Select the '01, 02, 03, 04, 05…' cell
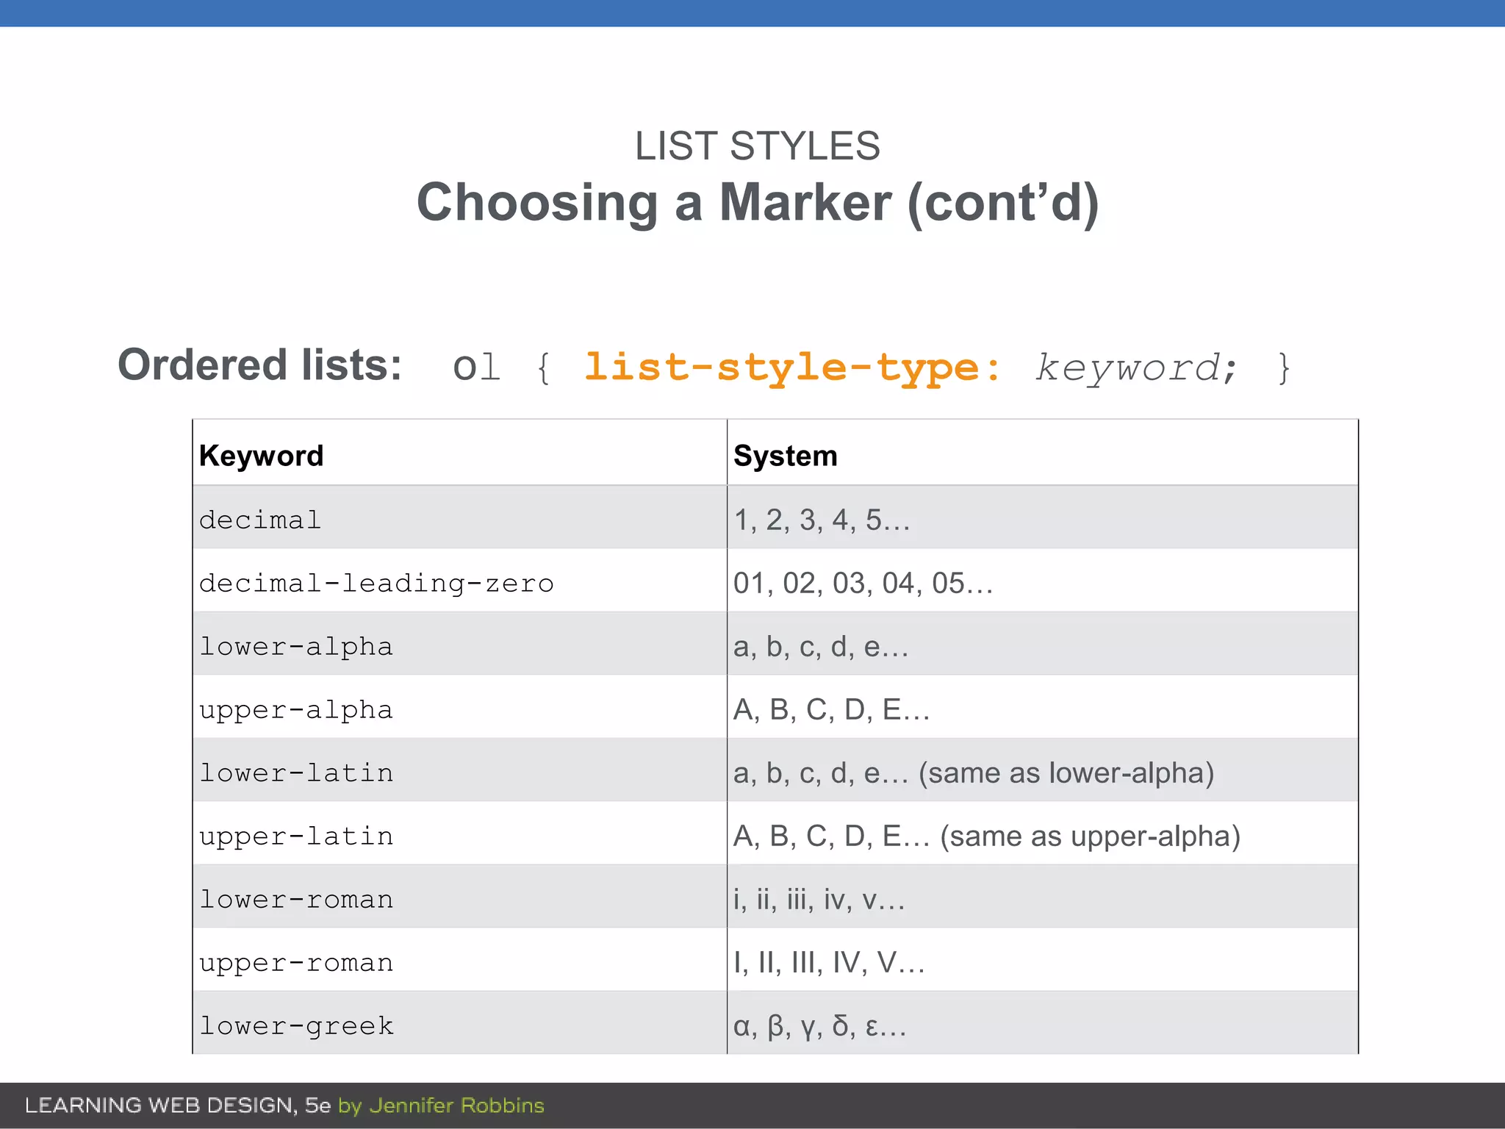The width and height of the screenshot is (1505, 1129). 1043,581
